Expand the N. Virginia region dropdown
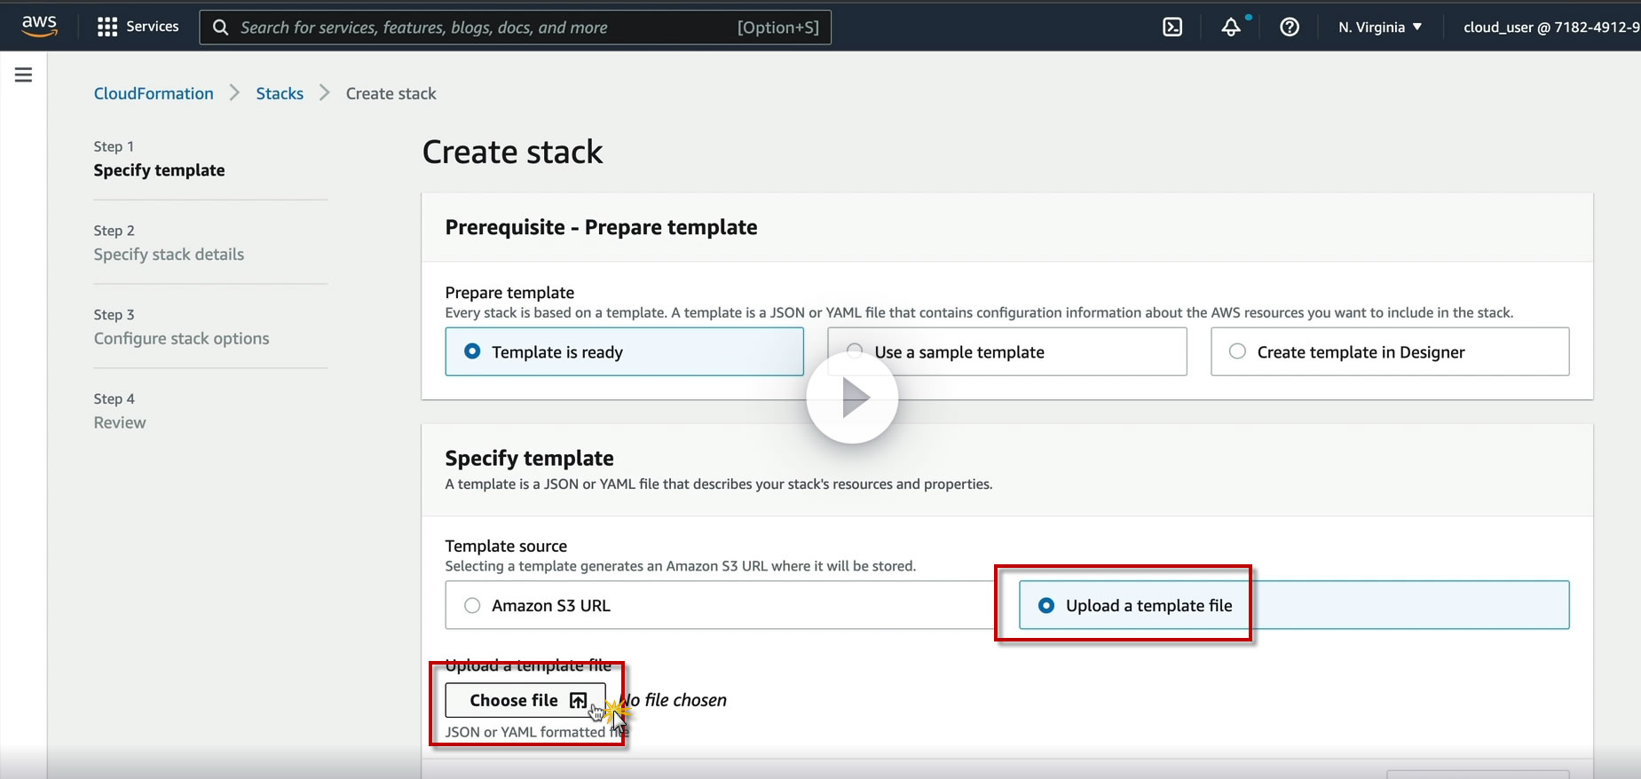 click(x=1380, y=28)
